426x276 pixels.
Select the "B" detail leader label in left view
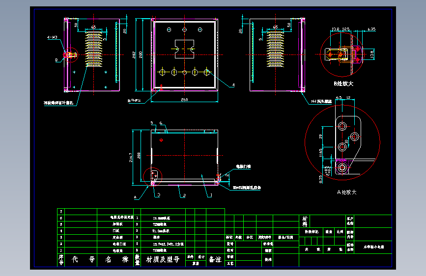(x=57, y=60)
